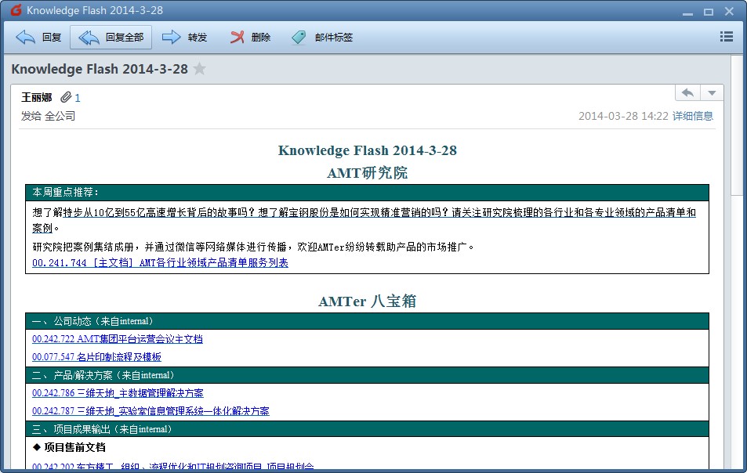Click recipient 全公司

coord(60,116)
